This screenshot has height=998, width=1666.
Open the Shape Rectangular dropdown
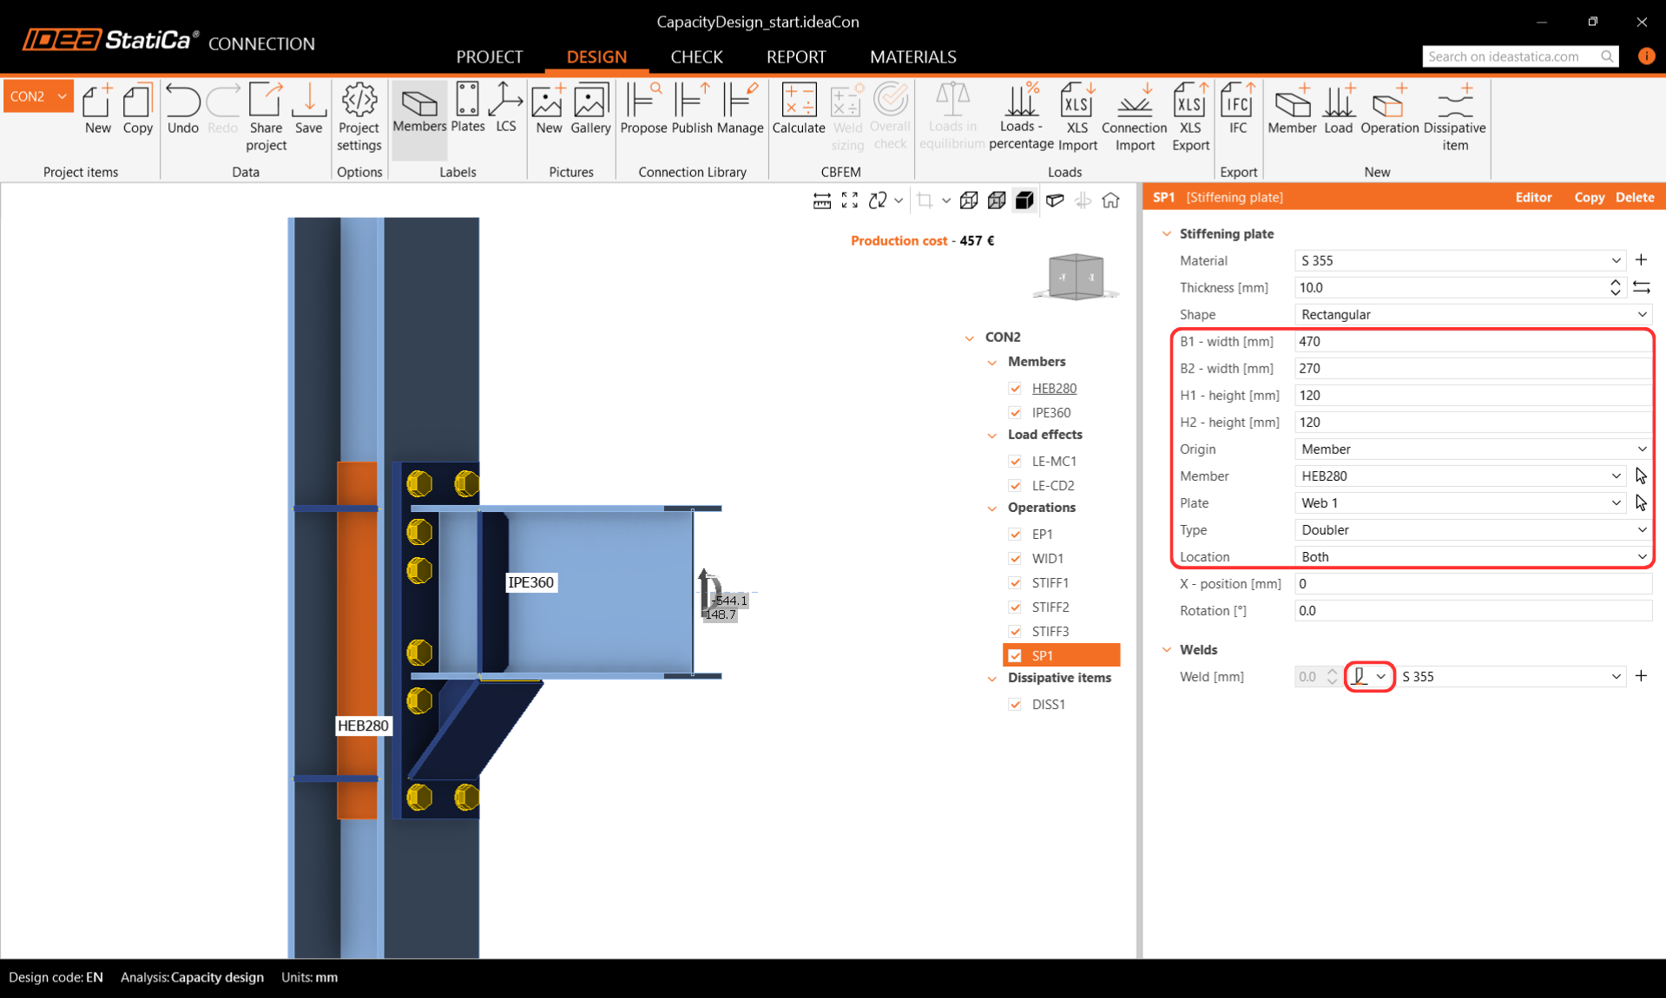pos(1473,314)
